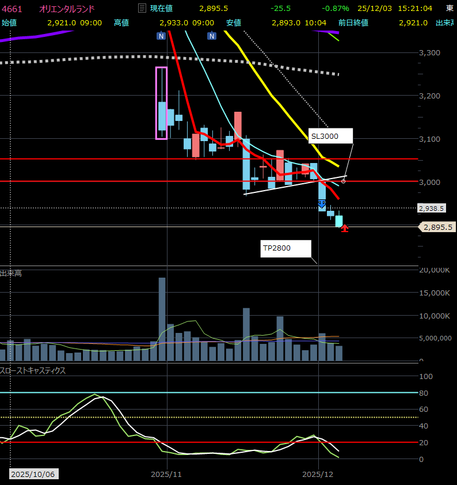The width and height of the screenshot is (457, 485).
Task: Click the 2025/12 label on time axis
Action: coord(318,474)
